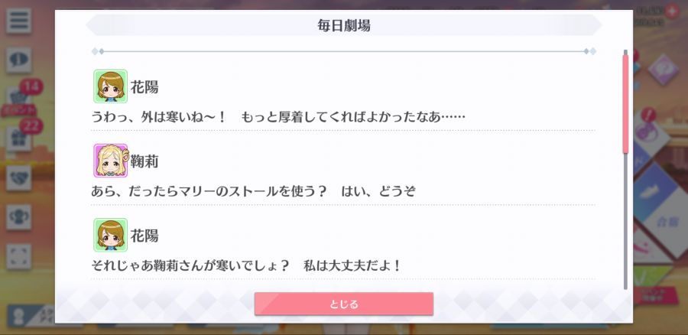This screenshot has height=335, width=688.
Task: Tap the handshake friends icon
Action: pos(18,177)
